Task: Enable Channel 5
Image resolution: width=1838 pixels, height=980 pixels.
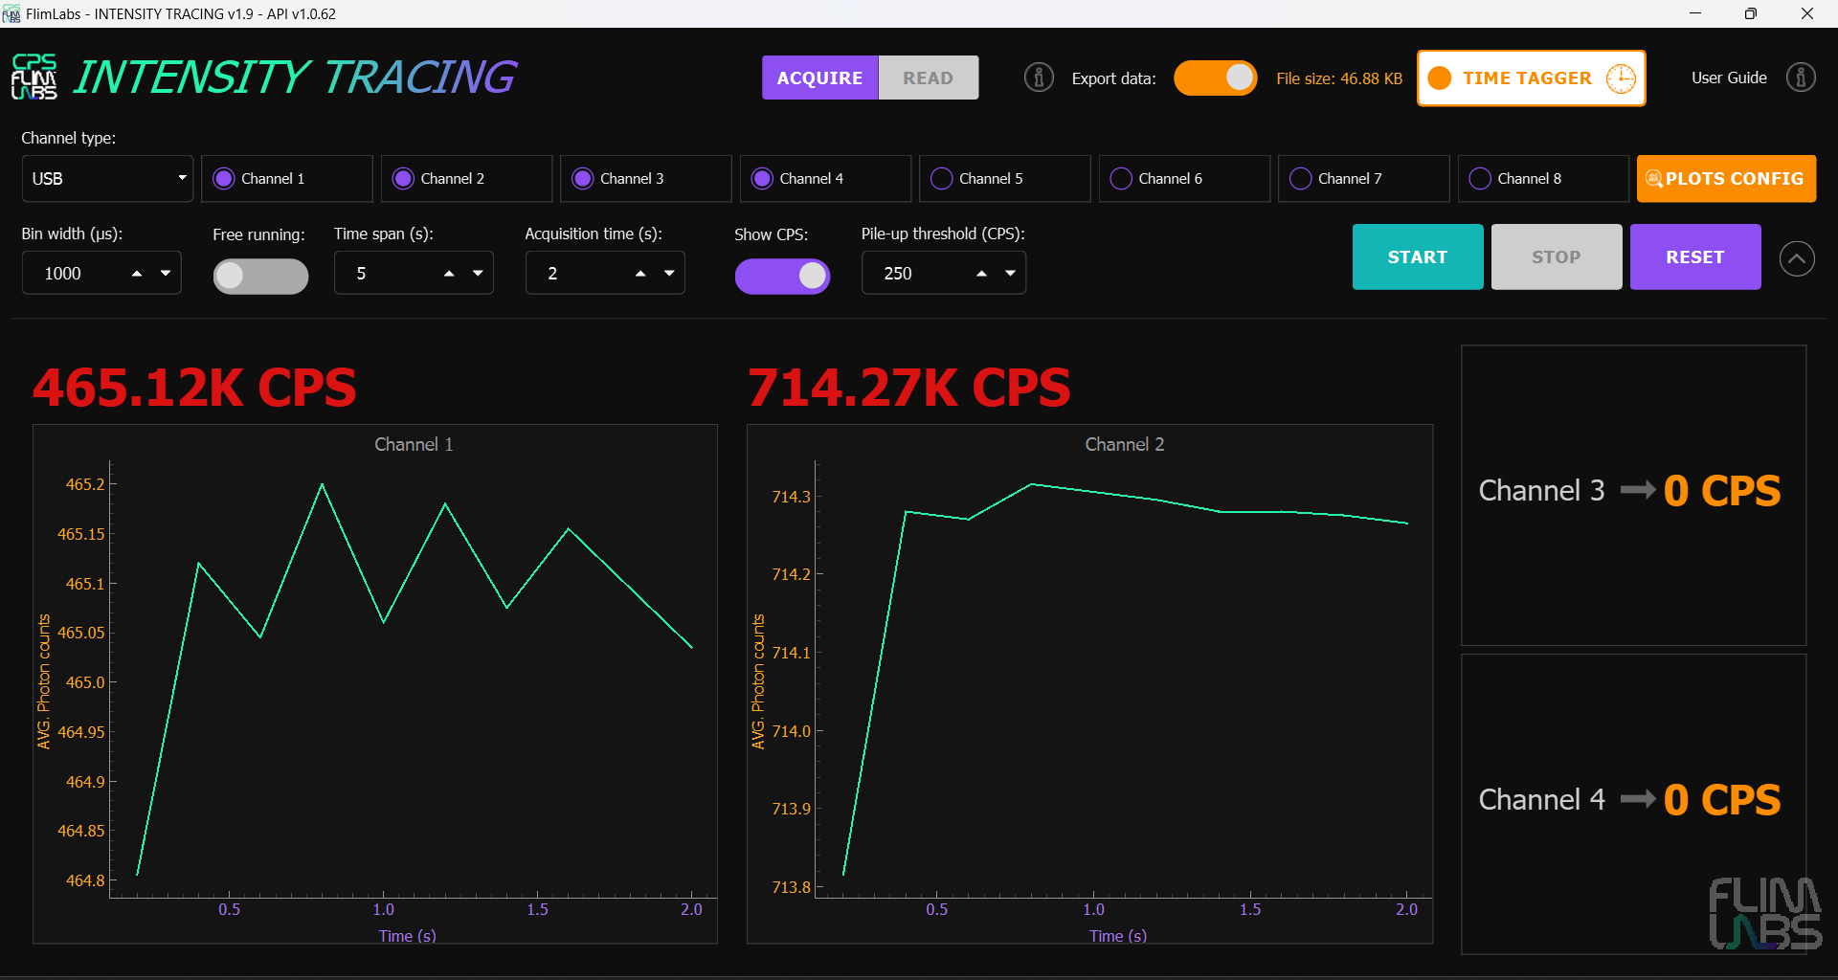Action: (942, 179)
